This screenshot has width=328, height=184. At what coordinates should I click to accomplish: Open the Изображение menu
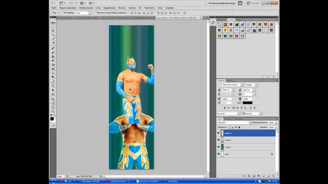point(86,8)
